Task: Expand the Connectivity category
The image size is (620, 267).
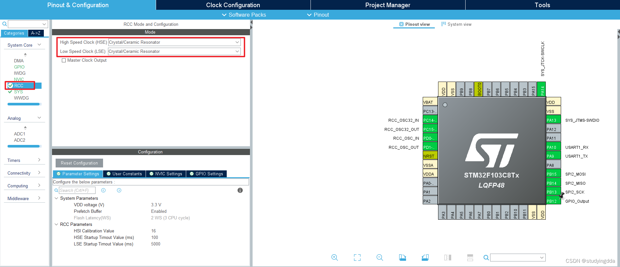Action: (x=39, y=173)
